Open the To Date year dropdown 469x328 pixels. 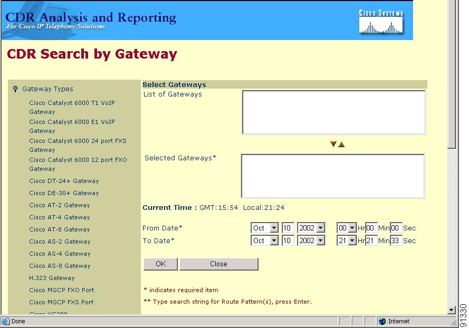[x=320, y=240]
